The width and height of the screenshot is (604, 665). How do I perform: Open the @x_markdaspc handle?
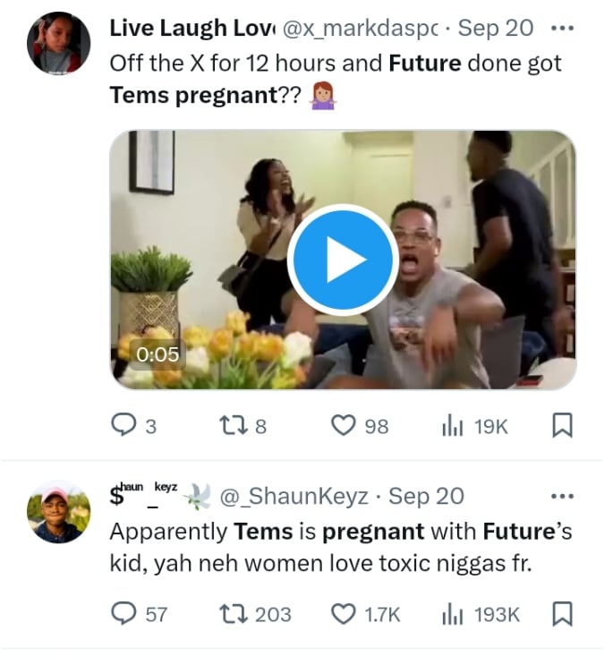(361, 28)
